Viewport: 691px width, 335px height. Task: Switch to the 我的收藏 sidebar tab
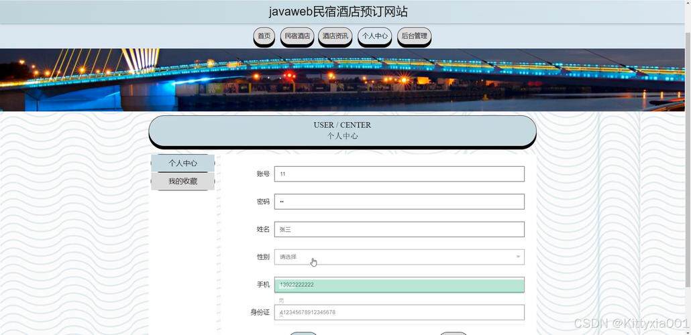pyautogui.click(x=183, y=182)
